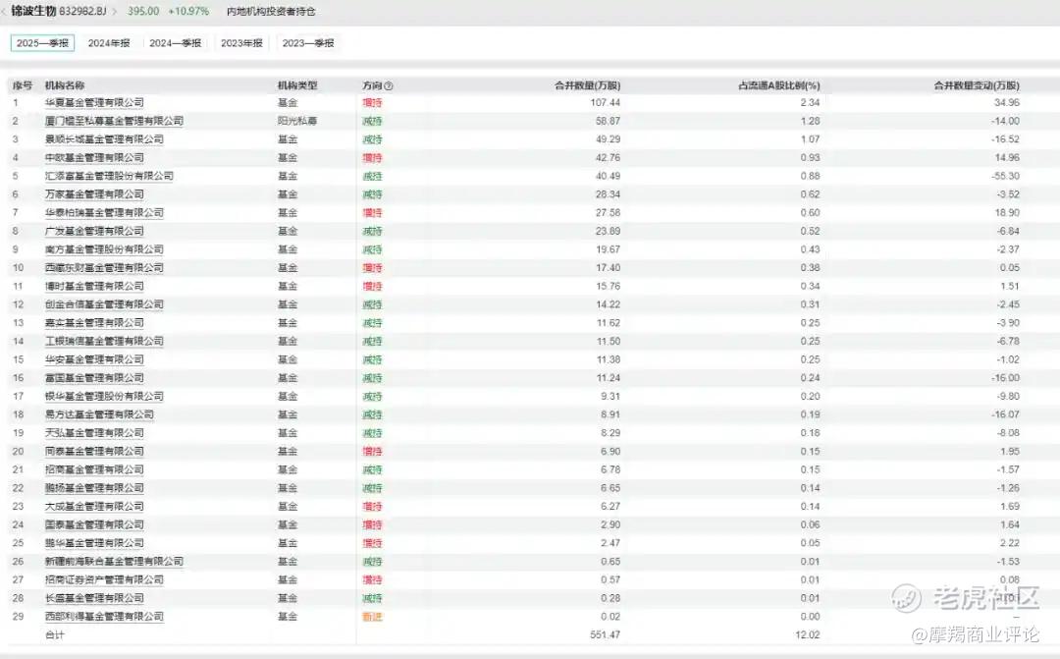Image resolution: width=1060 pixels, height=659 pixels.
Task: Click the 2.34 share ratio cell
Action: 810,103
